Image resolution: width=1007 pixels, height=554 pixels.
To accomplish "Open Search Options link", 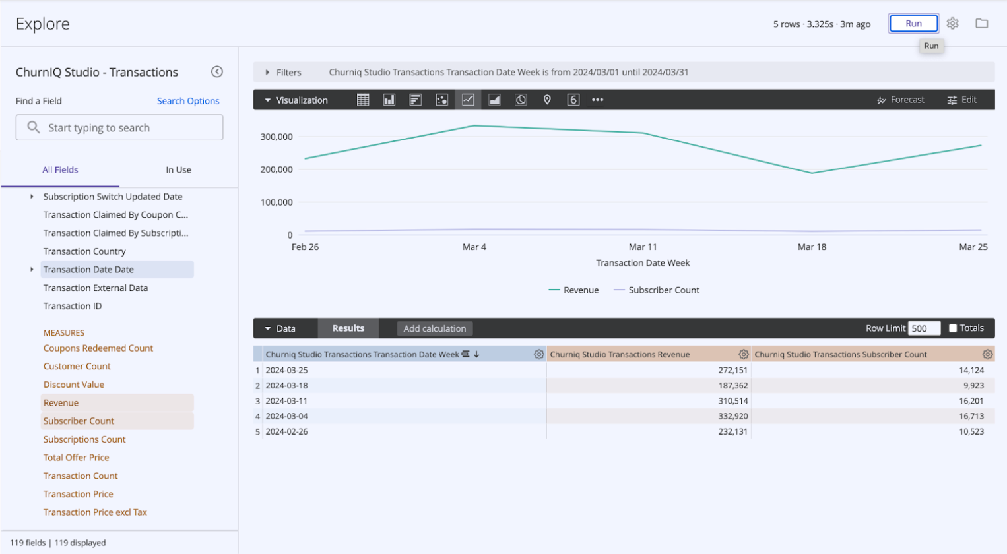I will click(188, 101).
